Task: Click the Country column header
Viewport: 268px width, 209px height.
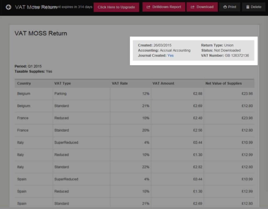Action: (x=24, y=83)
